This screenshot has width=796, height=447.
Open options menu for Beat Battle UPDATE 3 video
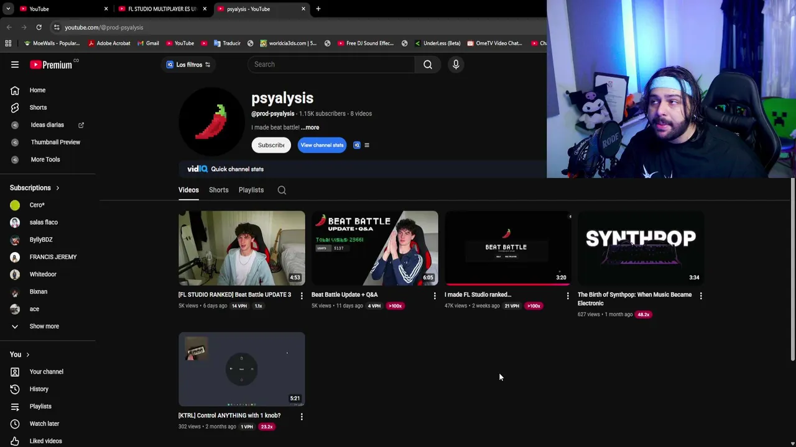[x=302, y=296]
